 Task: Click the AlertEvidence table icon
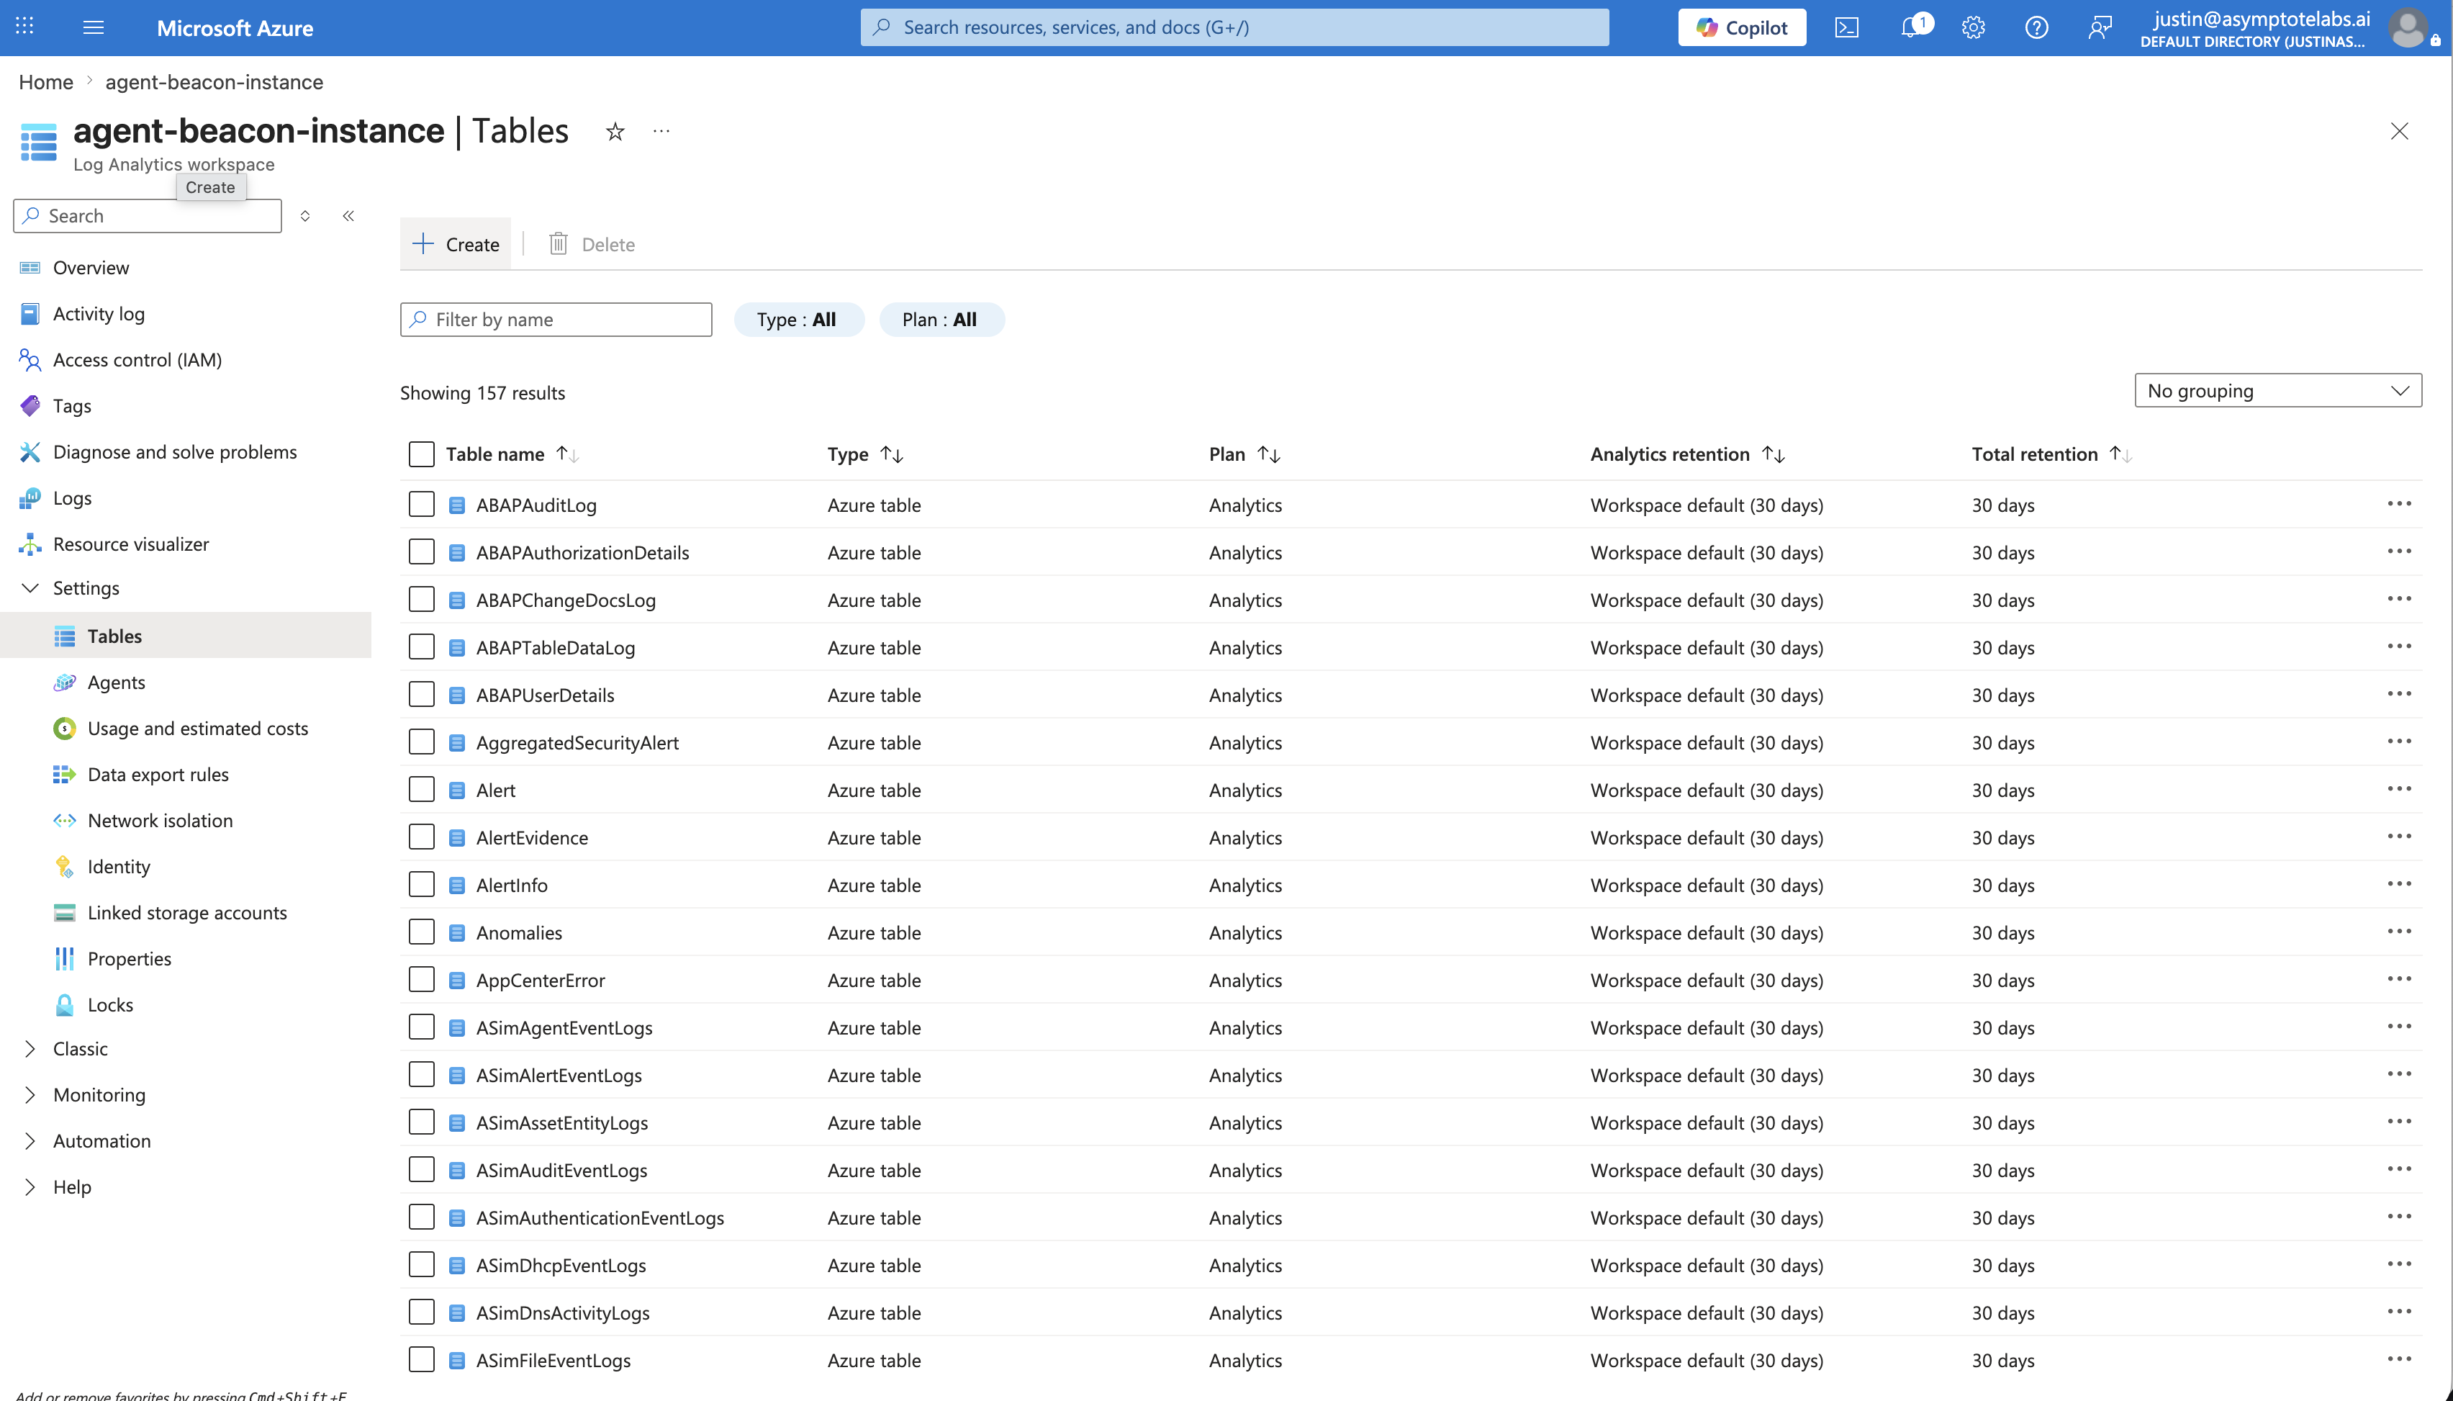pyautogui.click(x=458, y=838)
